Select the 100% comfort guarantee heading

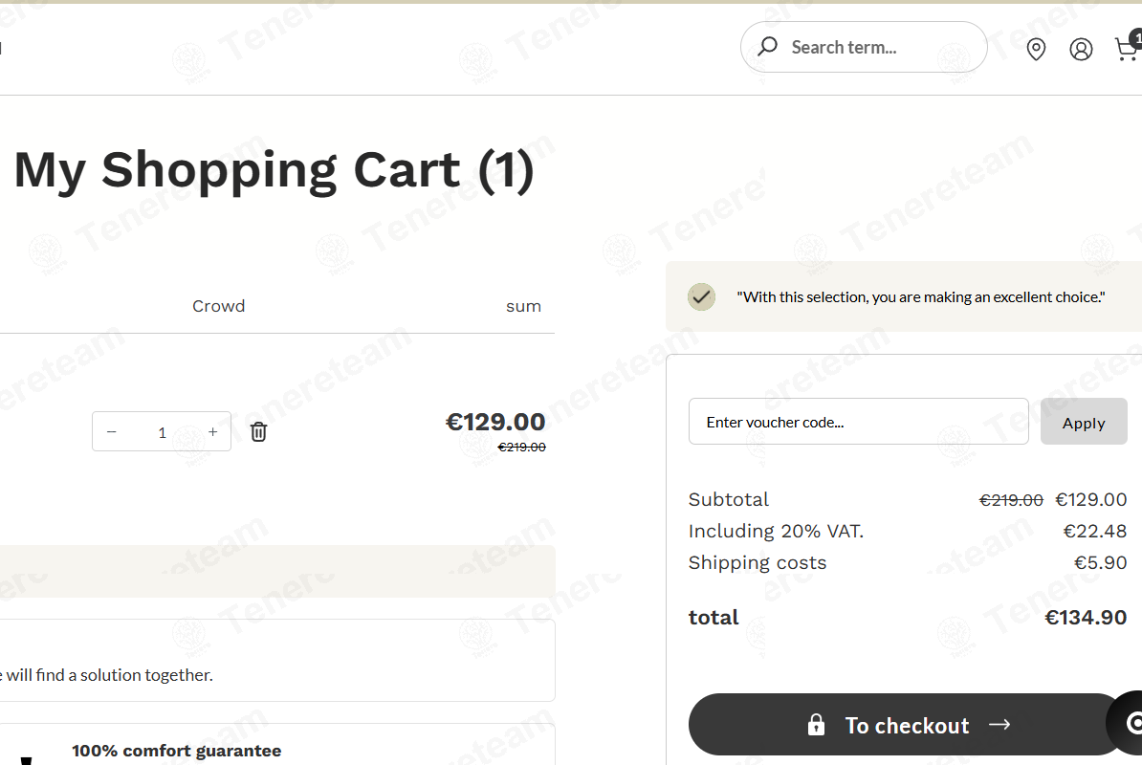coord(176,751)
